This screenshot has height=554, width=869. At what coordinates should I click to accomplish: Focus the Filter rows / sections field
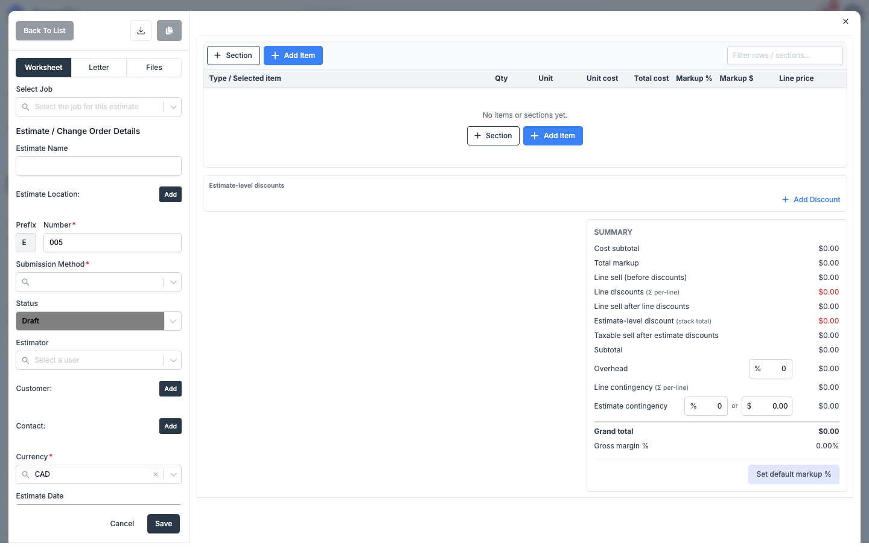pyautogui.click(x=785, y=56)
